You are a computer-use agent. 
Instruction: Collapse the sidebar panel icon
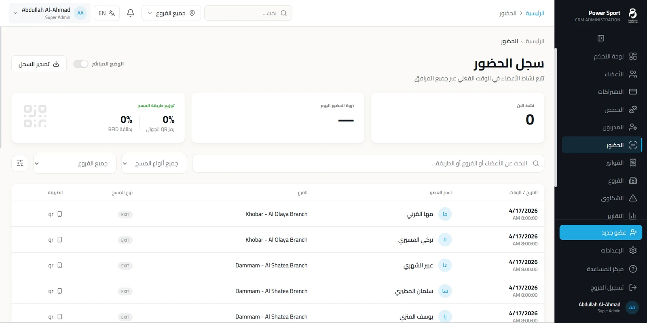tap(600, 38)
